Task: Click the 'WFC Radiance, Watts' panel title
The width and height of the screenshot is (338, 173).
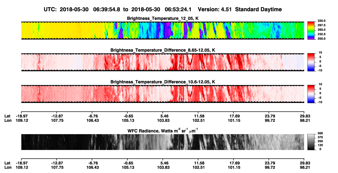Action: [163, 130]
